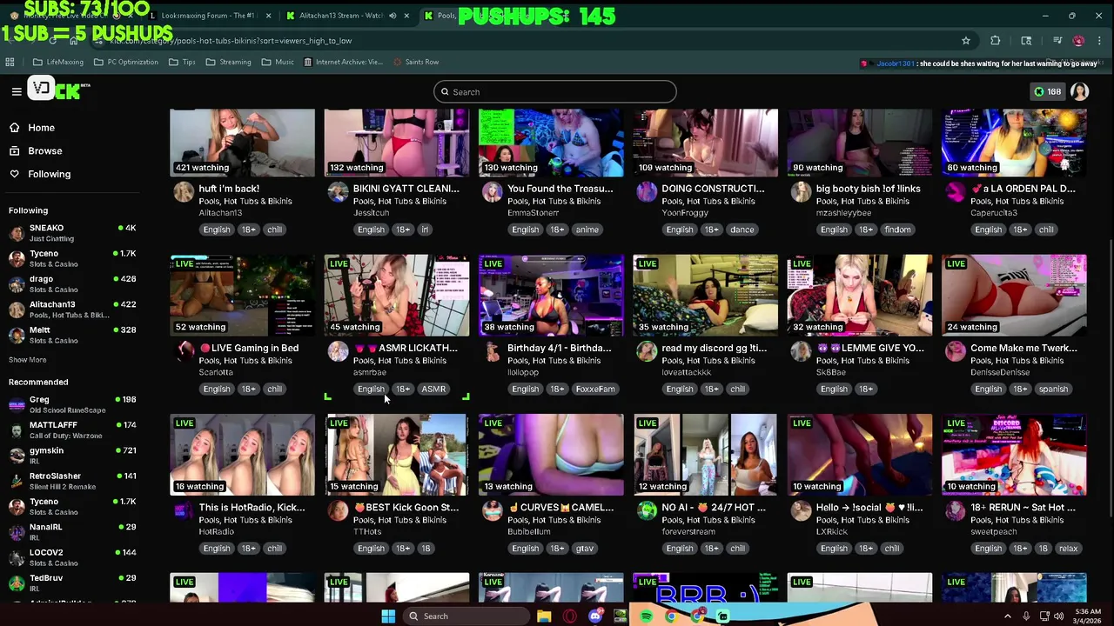Open NanaIRL in Recommended list
The width and height of the screenshot is (1114, 626).
(x=71, y=532)
